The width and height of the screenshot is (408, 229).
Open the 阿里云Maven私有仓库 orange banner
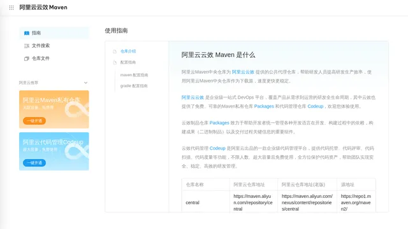[54, 109]
